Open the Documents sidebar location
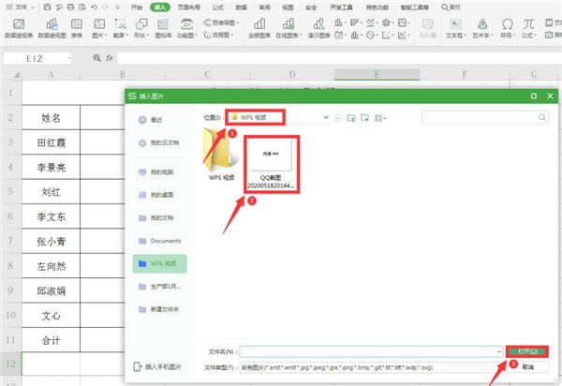Screen dimensions: 562x386 coord(165,241)
